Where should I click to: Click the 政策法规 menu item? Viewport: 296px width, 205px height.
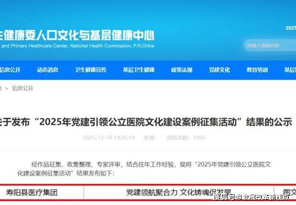coord(182,70)
